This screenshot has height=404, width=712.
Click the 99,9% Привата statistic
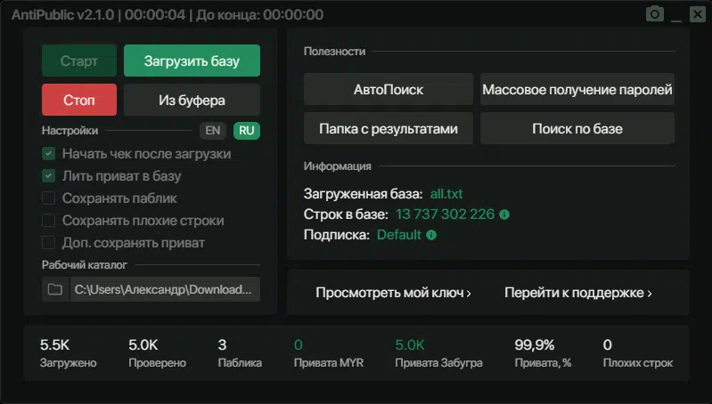coord(543,353)
